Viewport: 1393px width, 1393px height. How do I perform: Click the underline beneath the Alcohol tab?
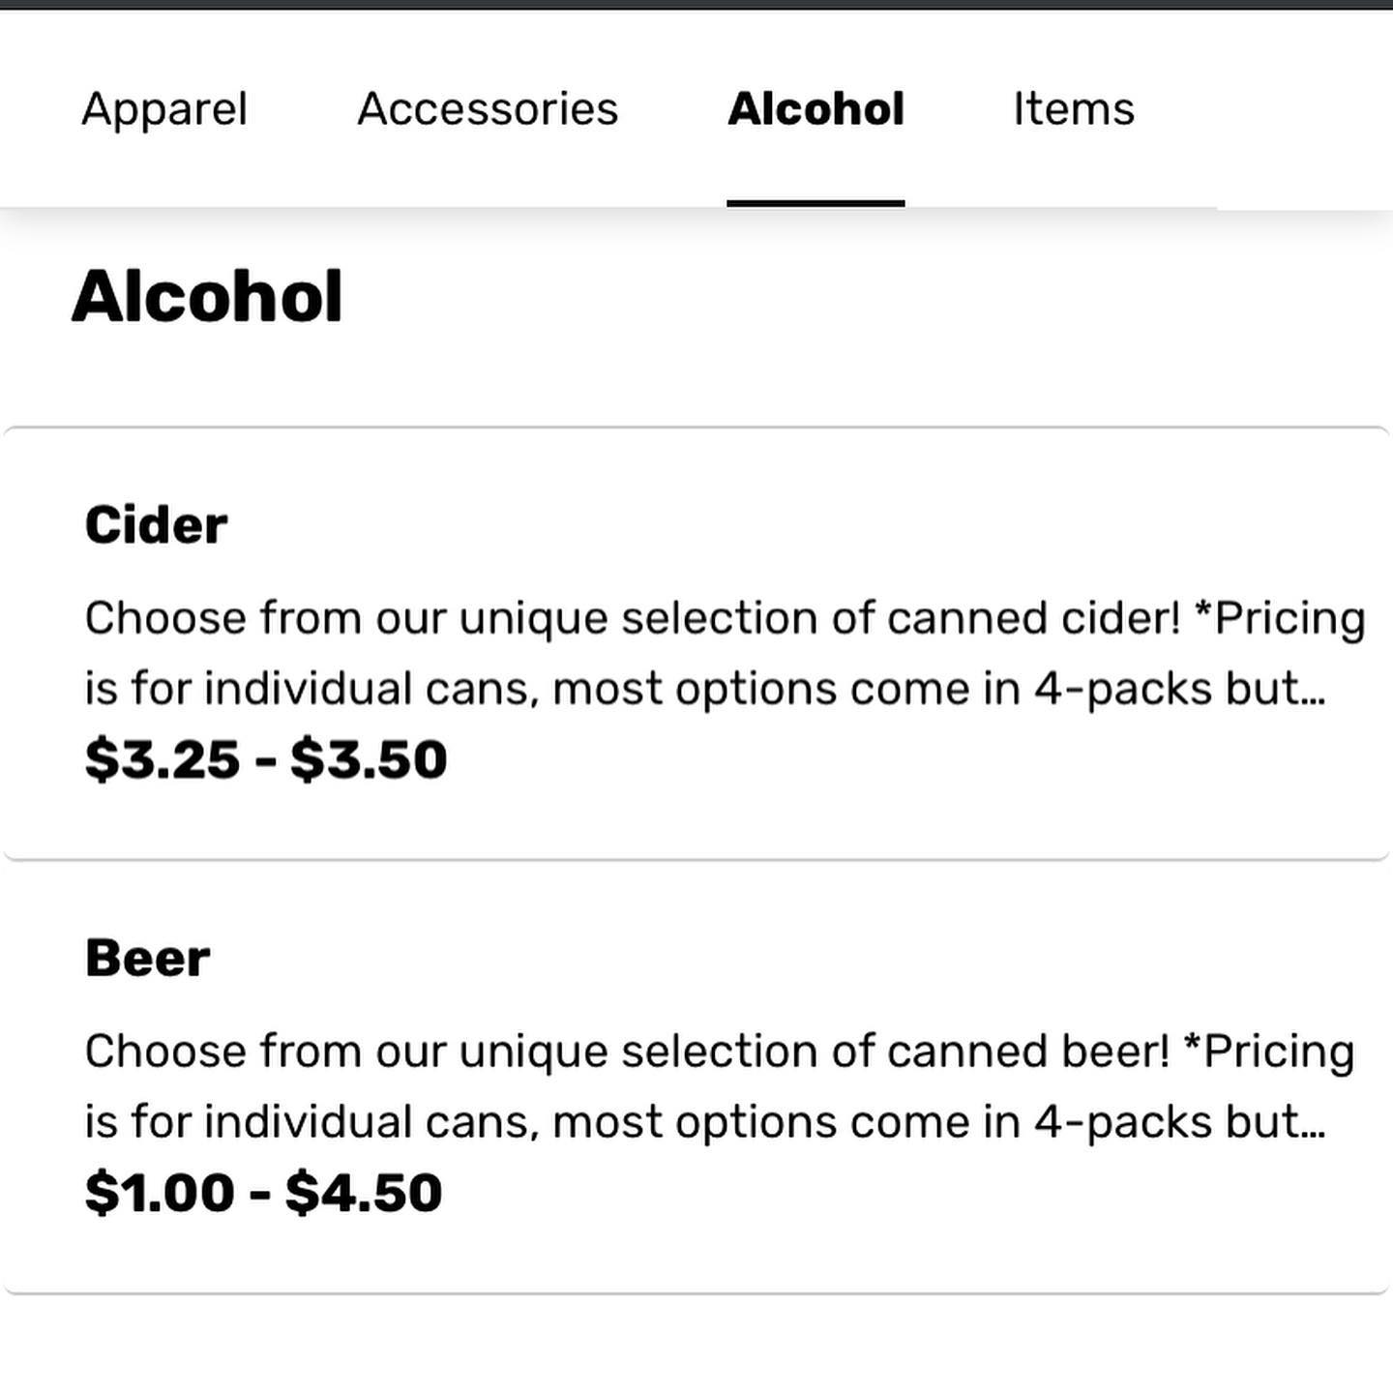click(x=815, y=202)
